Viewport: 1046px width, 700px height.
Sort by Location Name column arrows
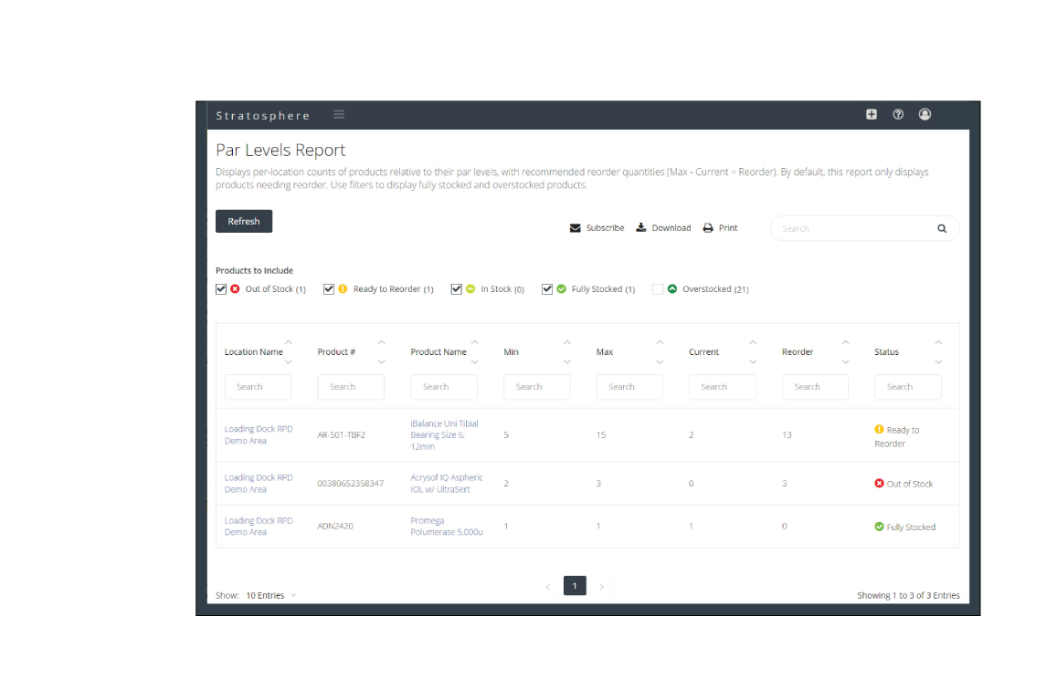[x=288, y=352]
